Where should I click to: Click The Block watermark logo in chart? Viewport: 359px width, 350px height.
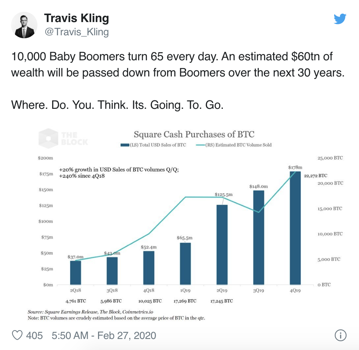coord(63,138)
